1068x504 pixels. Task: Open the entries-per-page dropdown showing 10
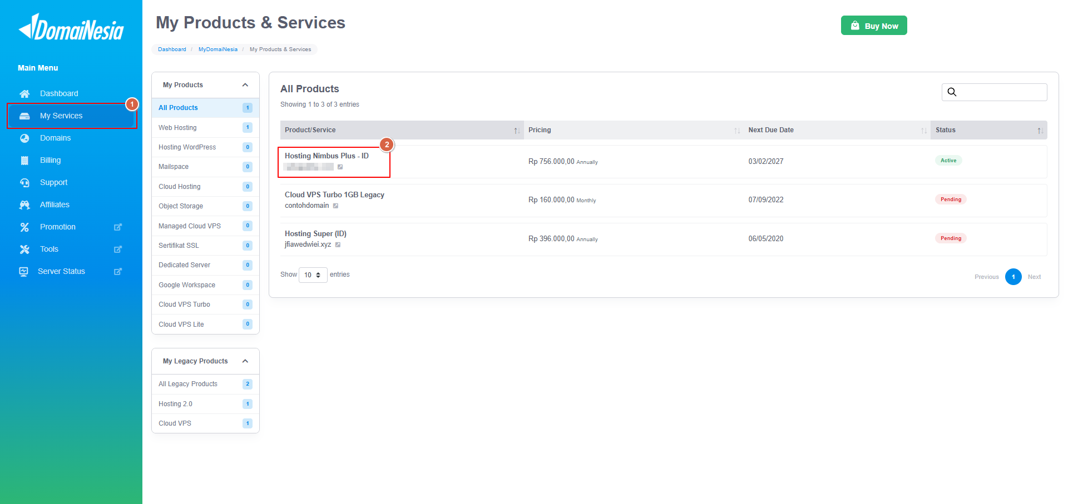coord(313,275)
